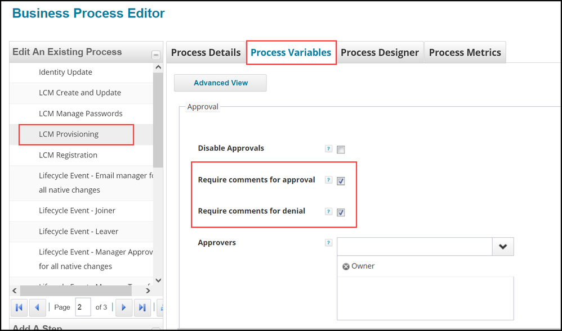
Task: Select the LCM Provisioning process
Action: 69,134
